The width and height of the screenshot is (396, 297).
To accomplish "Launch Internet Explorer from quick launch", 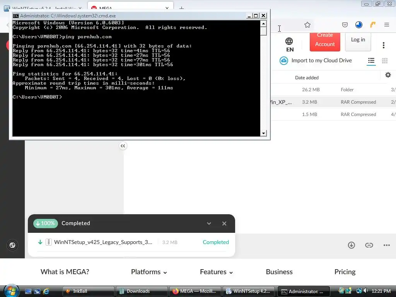I will click(46, 291).
